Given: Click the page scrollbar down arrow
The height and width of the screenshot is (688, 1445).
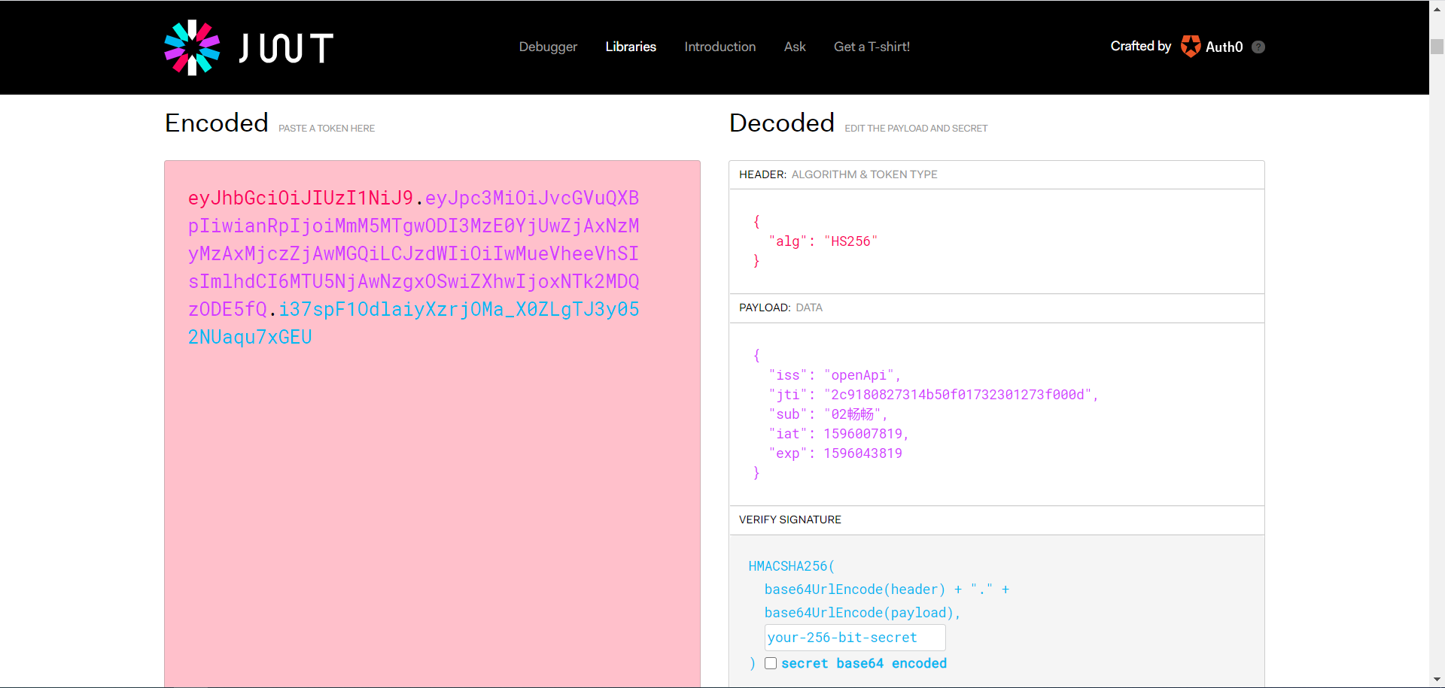Looking at the screenshot, I should [1437, 680].
